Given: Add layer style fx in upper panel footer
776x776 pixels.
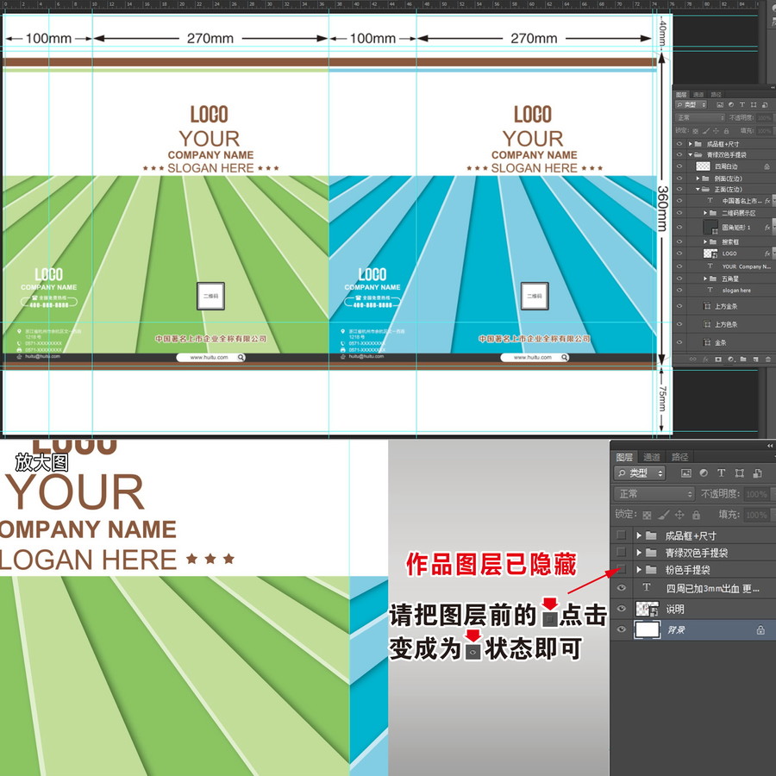Looking at the screenshot, I should pos(705,360).
